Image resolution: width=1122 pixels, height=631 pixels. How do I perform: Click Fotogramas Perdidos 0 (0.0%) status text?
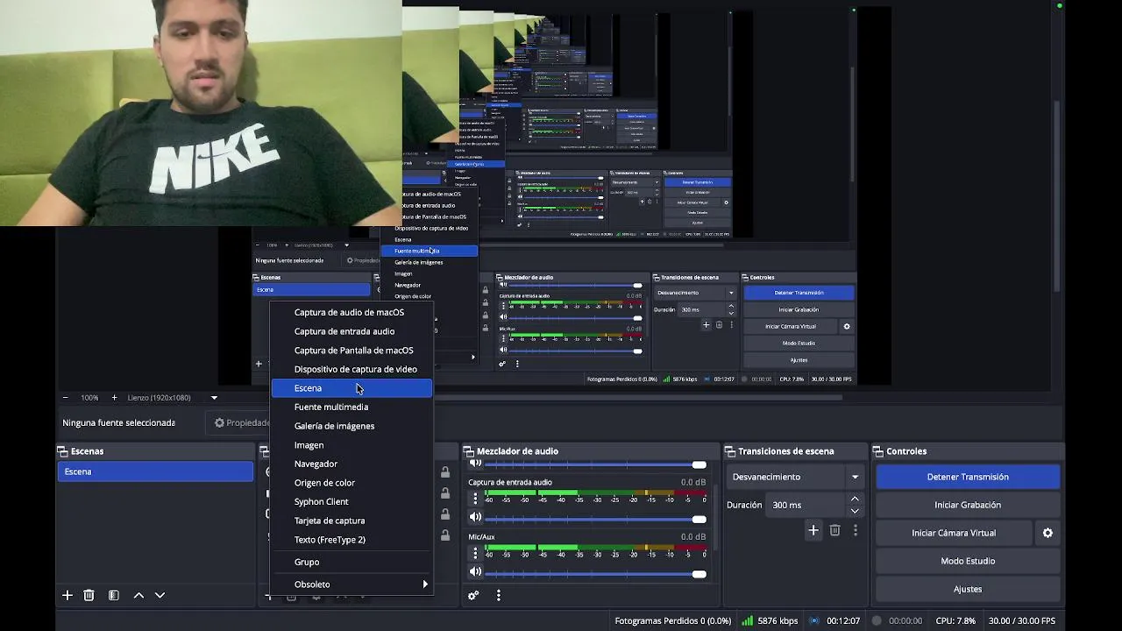[673, 620]
